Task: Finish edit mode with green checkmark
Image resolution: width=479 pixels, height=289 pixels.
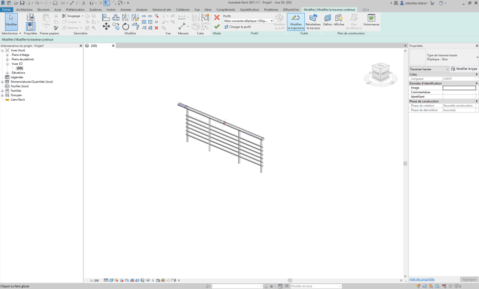Action: tap(217, 26)
